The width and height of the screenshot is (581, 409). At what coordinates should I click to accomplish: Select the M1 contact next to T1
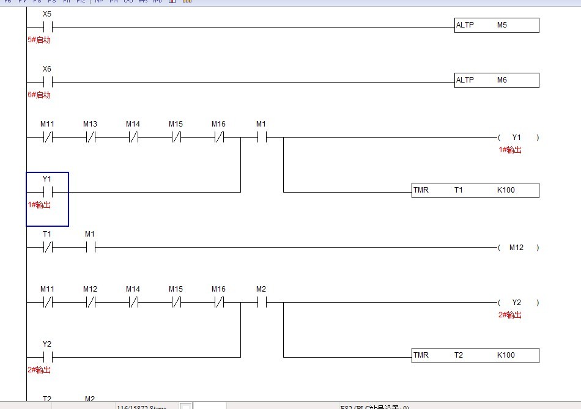coord(90,248)
